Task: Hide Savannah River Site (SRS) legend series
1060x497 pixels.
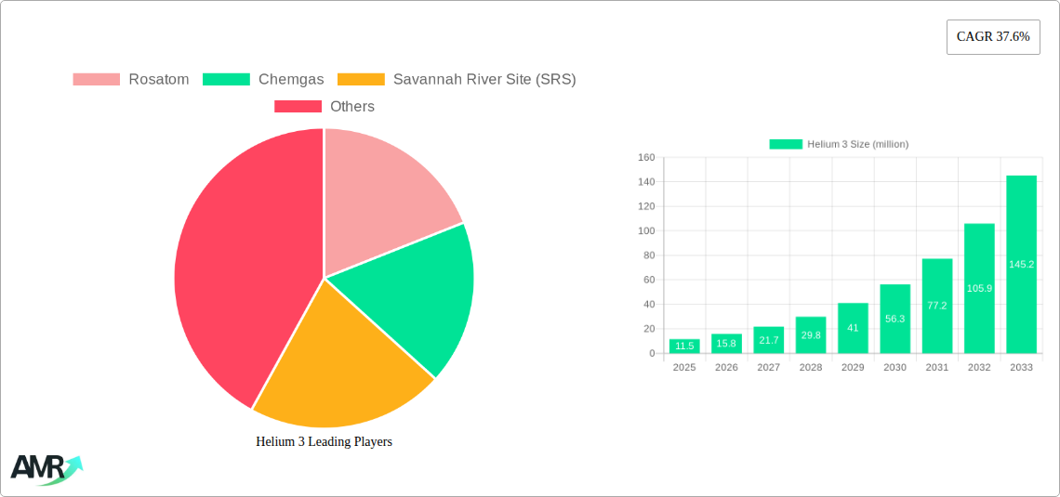Action: pyautogui.click(x=456, y=80)
